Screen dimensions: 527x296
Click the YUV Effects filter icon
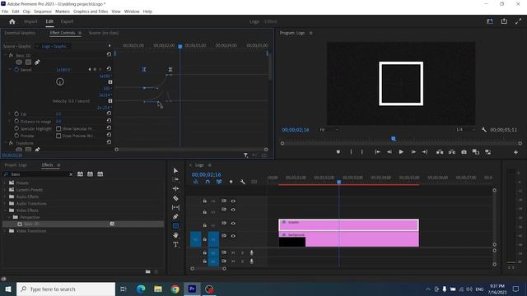click(x=100, y=174)
